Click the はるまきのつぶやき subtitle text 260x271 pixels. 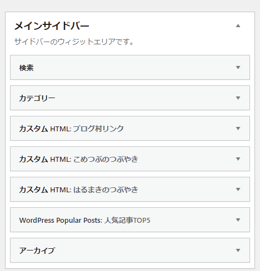click(x=106, y=190)
